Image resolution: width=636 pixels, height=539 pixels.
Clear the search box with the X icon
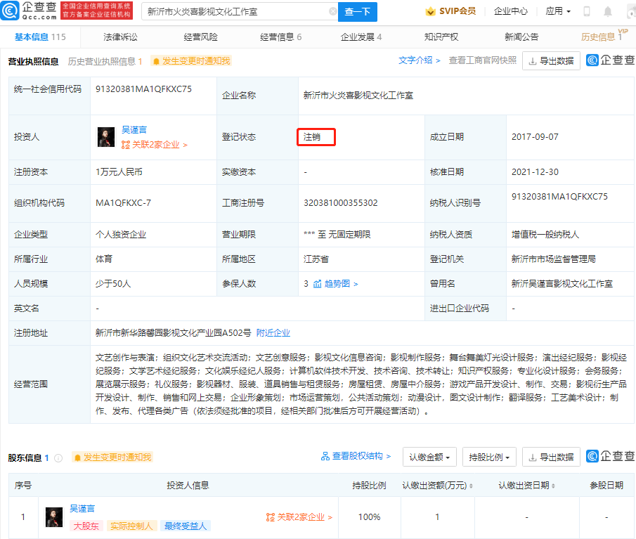point(332,11)
